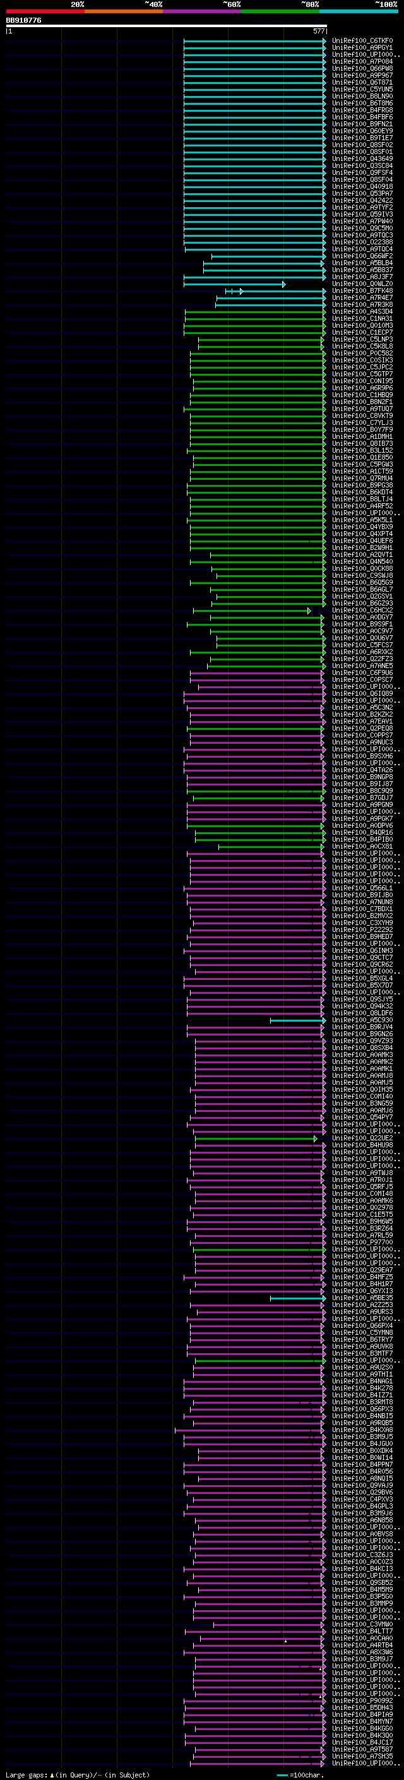404x1780 pixels.
Task: Select hit UniRef100_Q5RFJ5
Action: (362, 1187)
